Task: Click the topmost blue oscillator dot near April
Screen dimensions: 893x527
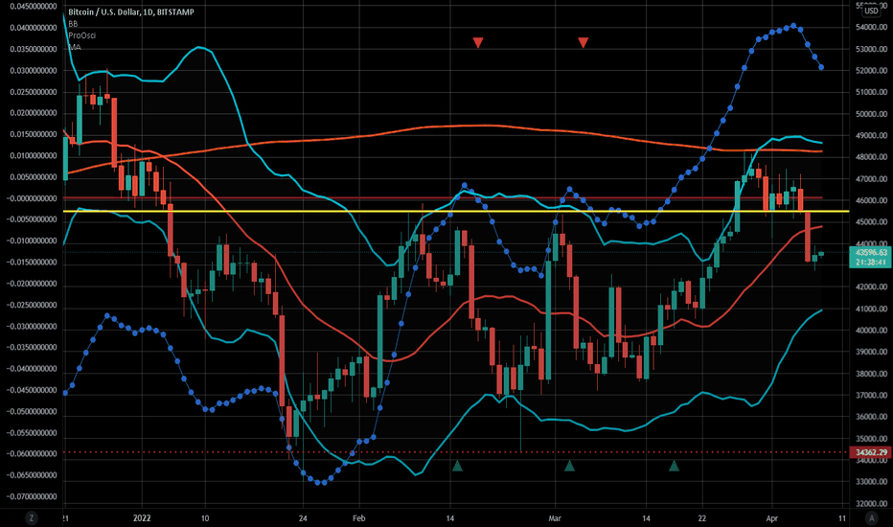Action: [793, 26]
